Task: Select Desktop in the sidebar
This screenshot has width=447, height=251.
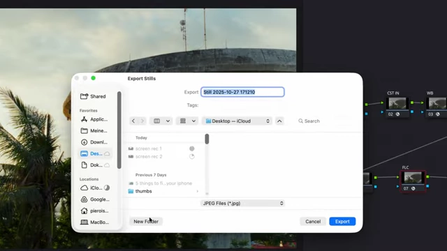Action: tap(96, 153)
